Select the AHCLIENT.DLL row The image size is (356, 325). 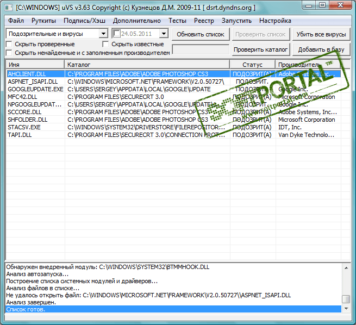tap(173, 74)
